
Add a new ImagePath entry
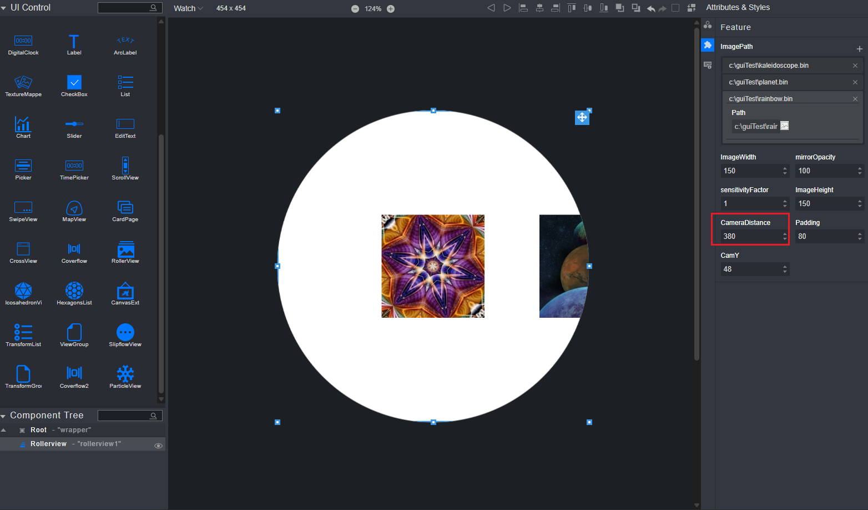point(859,49)
